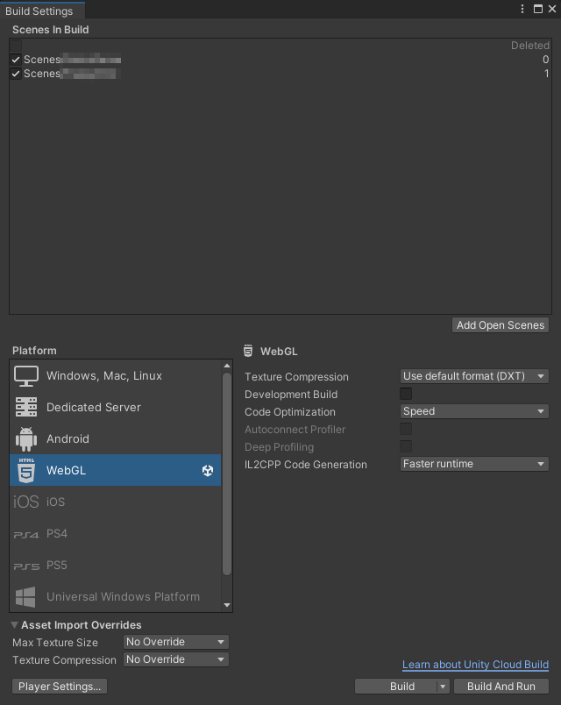
Task: Select the PS5 platform icon
Action: 26,566
